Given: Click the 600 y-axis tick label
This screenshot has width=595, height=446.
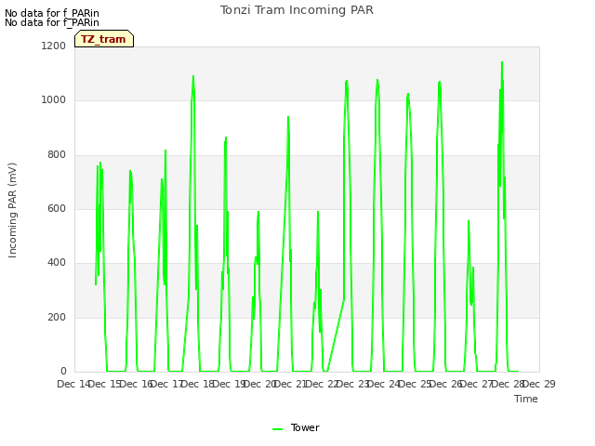Looking at the screenshot, I should click(x=57, y=208).
